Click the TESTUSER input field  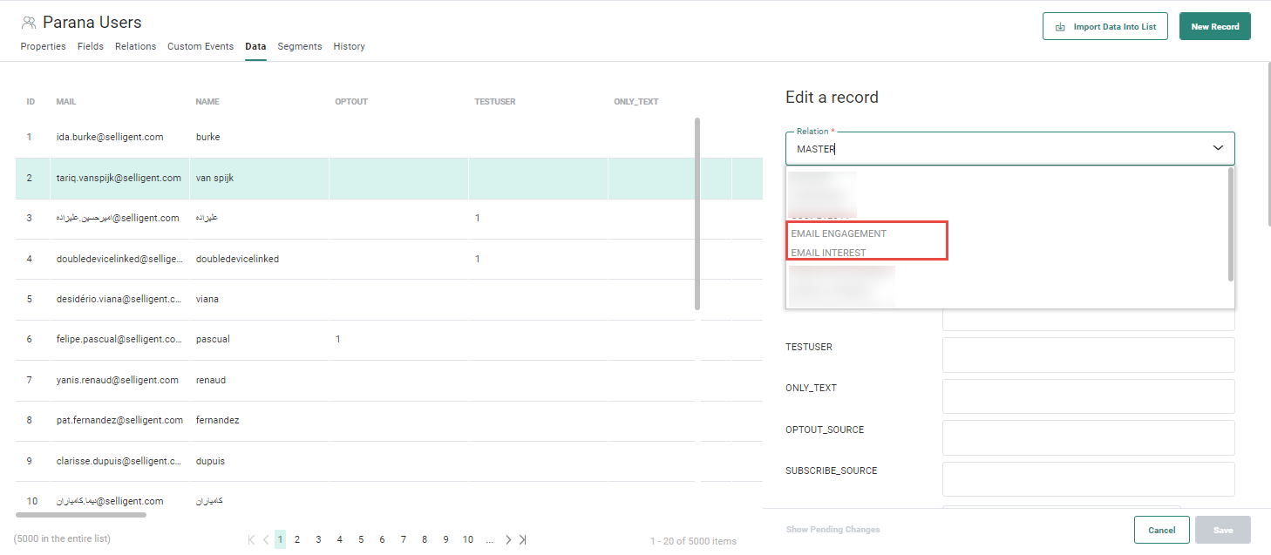tap(1088, 355)
